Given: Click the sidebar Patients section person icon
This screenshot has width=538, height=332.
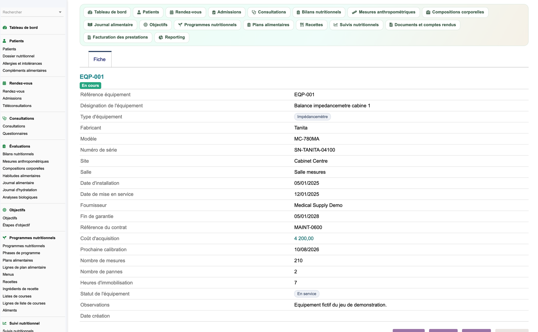Looking at the screenshot, I should tap(4, 41).
